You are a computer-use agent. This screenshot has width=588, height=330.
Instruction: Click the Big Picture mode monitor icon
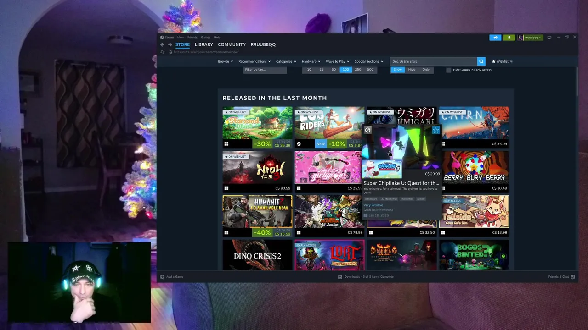tap(549, 38)
